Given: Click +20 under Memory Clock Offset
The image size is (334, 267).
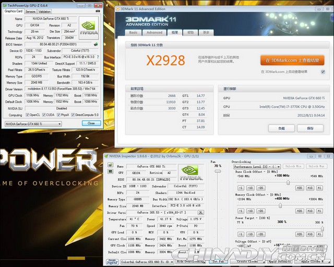Looking at the screenshot, I should (300, 211).
